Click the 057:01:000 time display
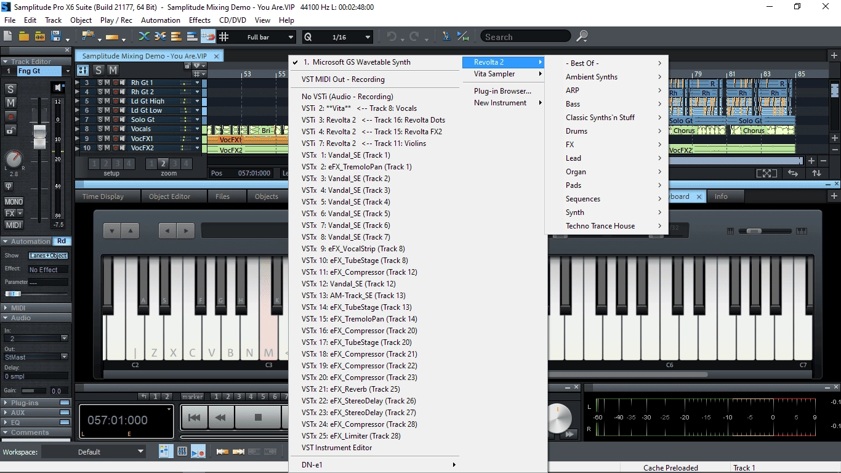Image resolution: width=841 pixels, height=473 pixels. (x=118, y=421)
